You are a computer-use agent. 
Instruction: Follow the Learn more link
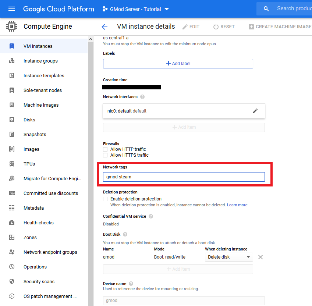pyautogui.click(x=237, y=205)
